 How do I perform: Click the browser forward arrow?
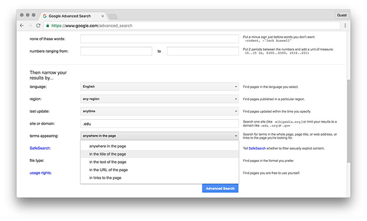(30, 25)
